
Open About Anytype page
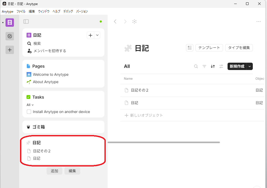(x=46, y=82)
